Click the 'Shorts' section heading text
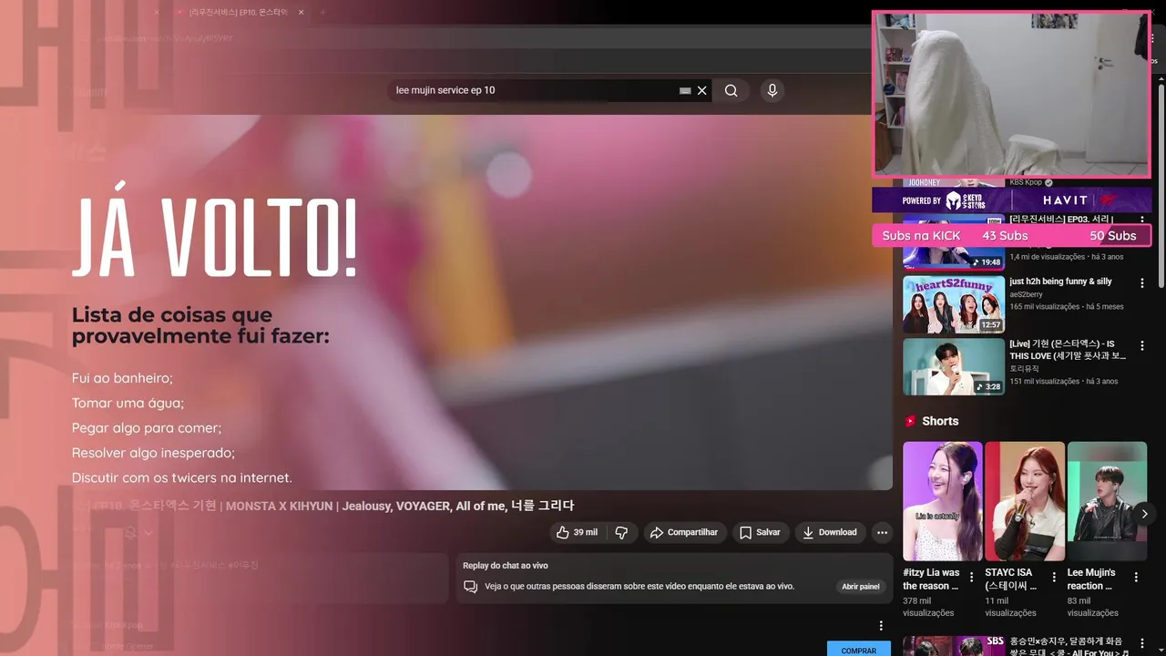This screenshot has width=1166, height=656. (x=940, y=421)
